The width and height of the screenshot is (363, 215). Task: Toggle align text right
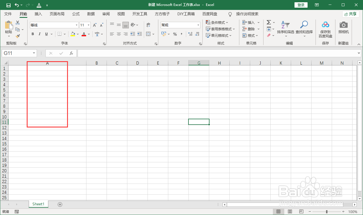click(x=126, y=34)
